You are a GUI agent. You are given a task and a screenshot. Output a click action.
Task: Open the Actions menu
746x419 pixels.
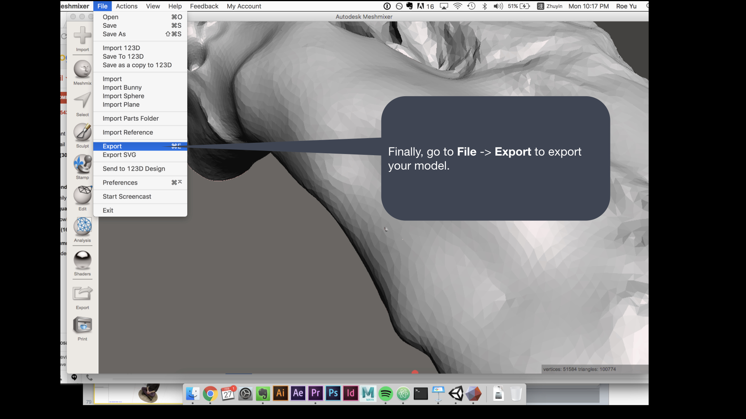click(127, 6)
